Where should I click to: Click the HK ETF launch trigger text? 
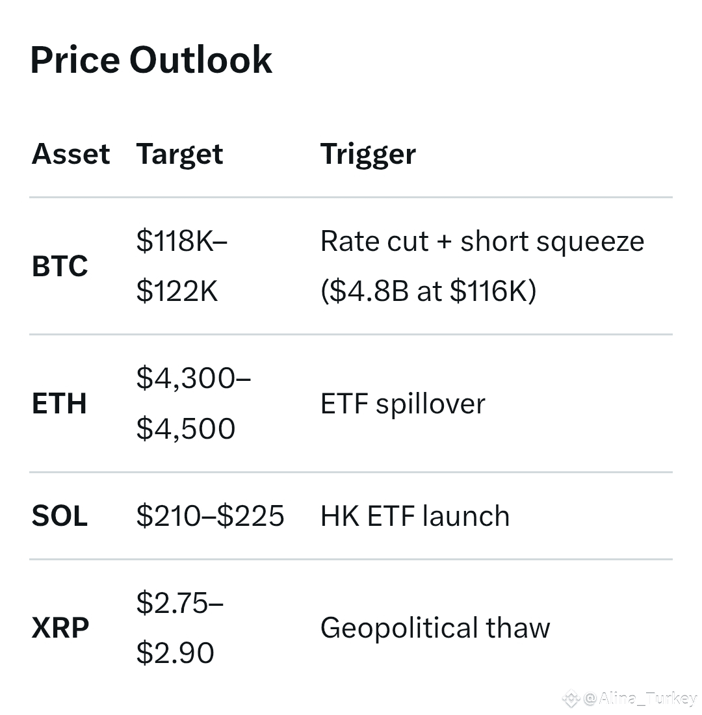click(415, 516)
